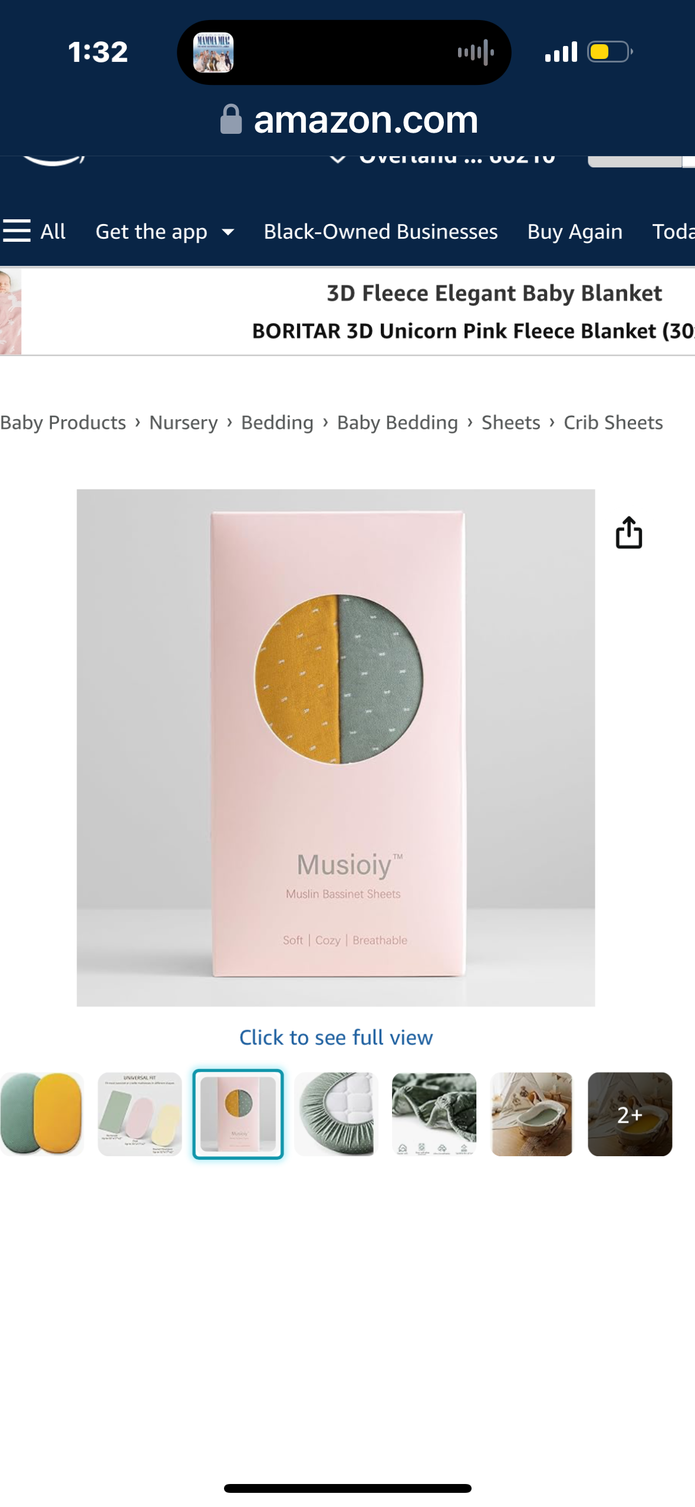Expand the Get the app dropdown arrow

point(228,232)
